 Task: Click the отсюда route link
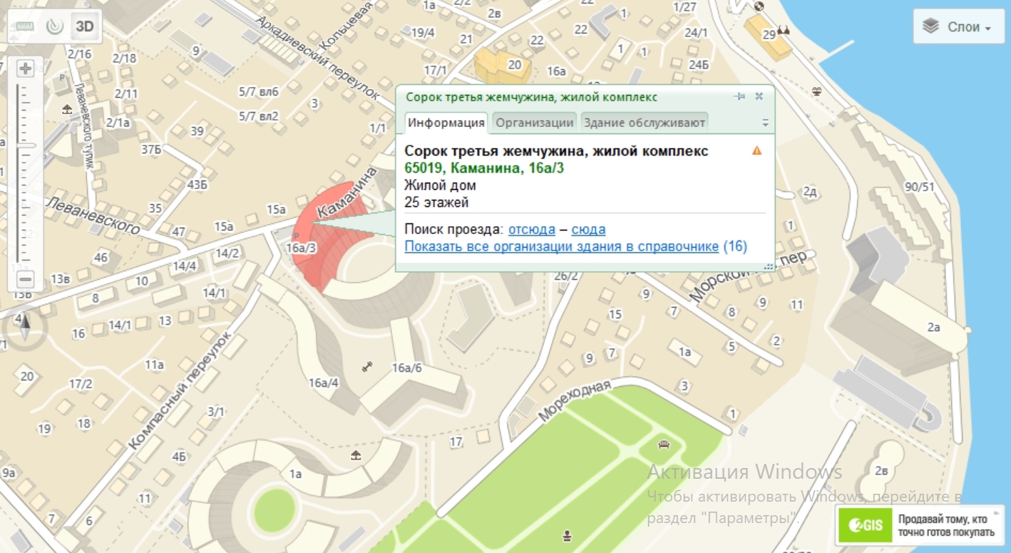531,229
